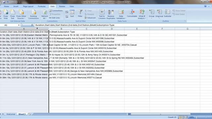Click the Properties button in Connections group
The width and height of the screenshot is (212, 119).
click(55, 14)
